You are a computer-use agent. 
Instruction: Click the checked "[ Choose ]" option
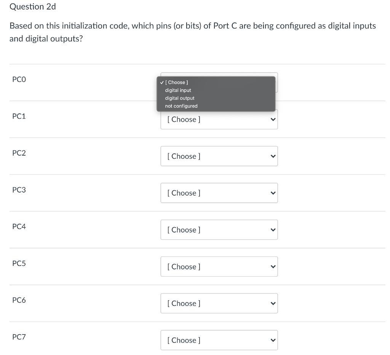(177, 82)
